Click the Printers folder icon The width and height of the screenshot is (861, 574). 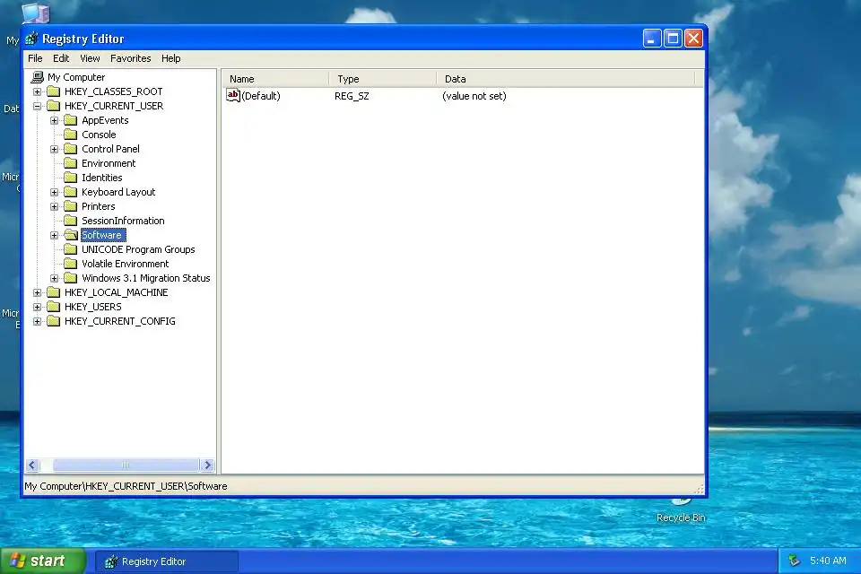70,206
